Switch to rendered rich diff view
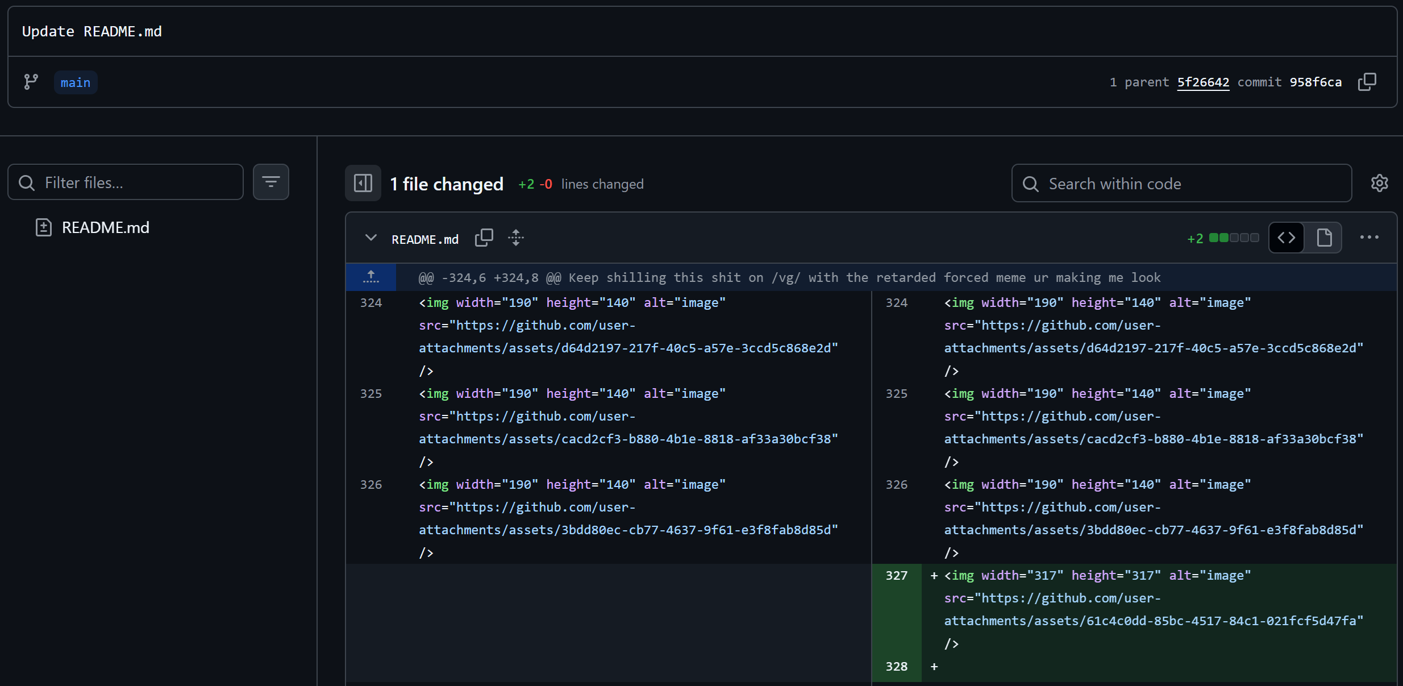Viewport: 1403px width, 686px height. point(1324,238)
